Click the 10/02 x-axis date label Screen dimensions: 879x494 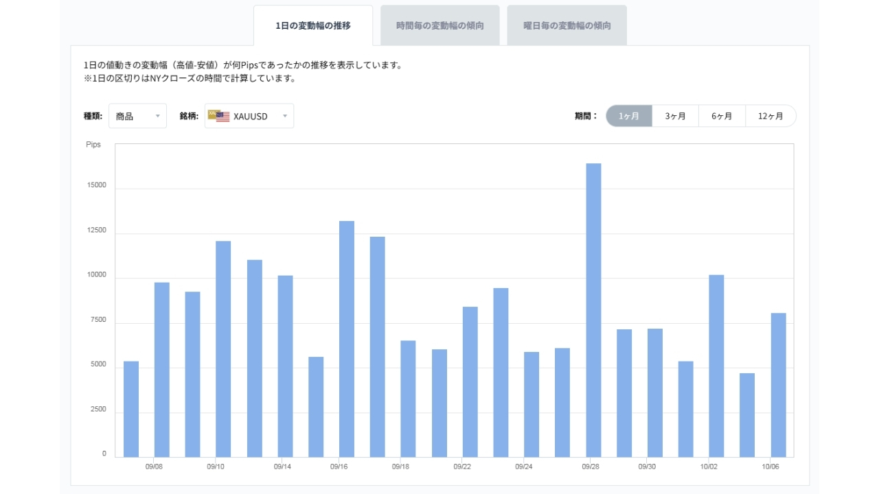[709, 467]
